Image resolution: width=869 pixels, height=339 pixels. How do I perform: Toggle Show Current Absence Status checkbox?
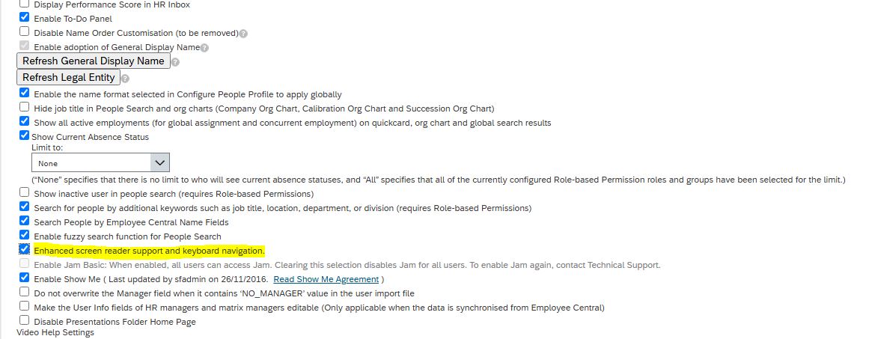click(25, 135)
